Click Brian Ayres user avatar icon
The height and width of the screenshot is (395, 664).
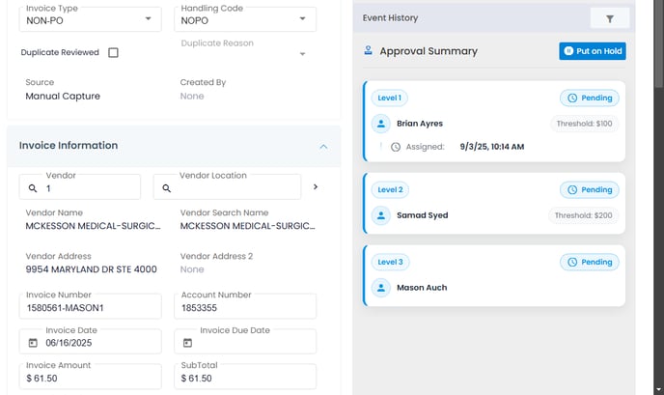381,124
